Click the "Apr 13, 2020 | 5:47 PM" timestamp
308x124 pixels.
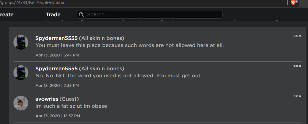[57, 55]
